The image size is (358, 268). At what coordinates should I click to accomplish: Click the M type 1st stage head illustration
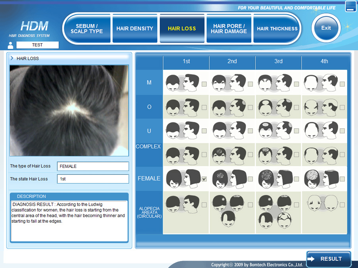click(182, 83)
